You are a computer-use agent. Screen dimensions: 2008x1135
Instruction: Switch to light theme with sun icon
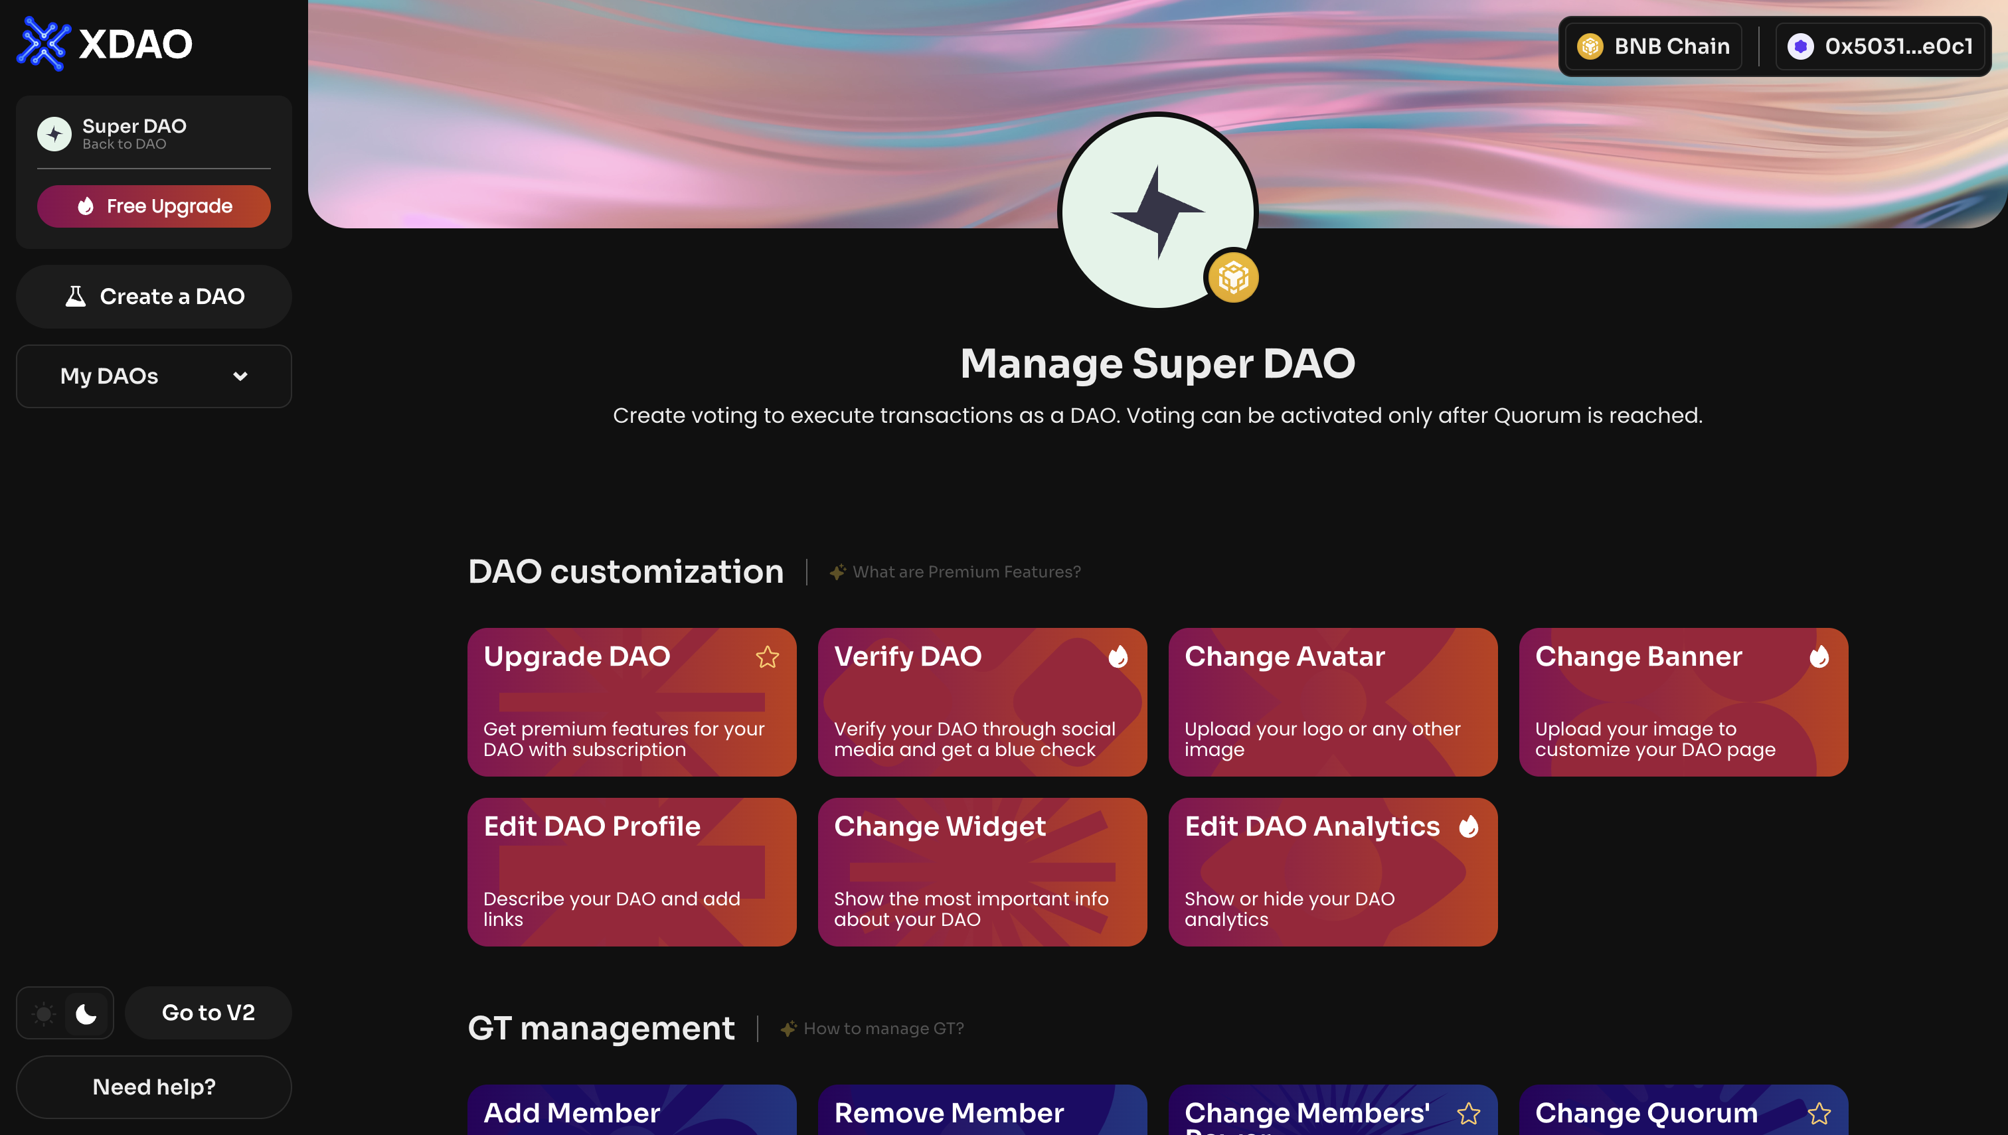pyautogui.click(x=44, y=1014)
